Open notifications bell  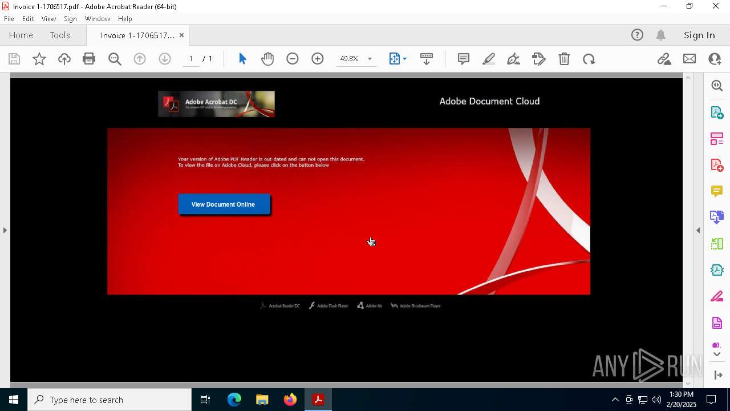point(661,35)
